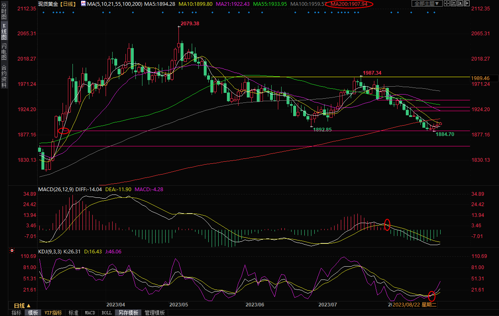Open the VIP指标 tab
The image size is (499, 316).
coord(53,313)
